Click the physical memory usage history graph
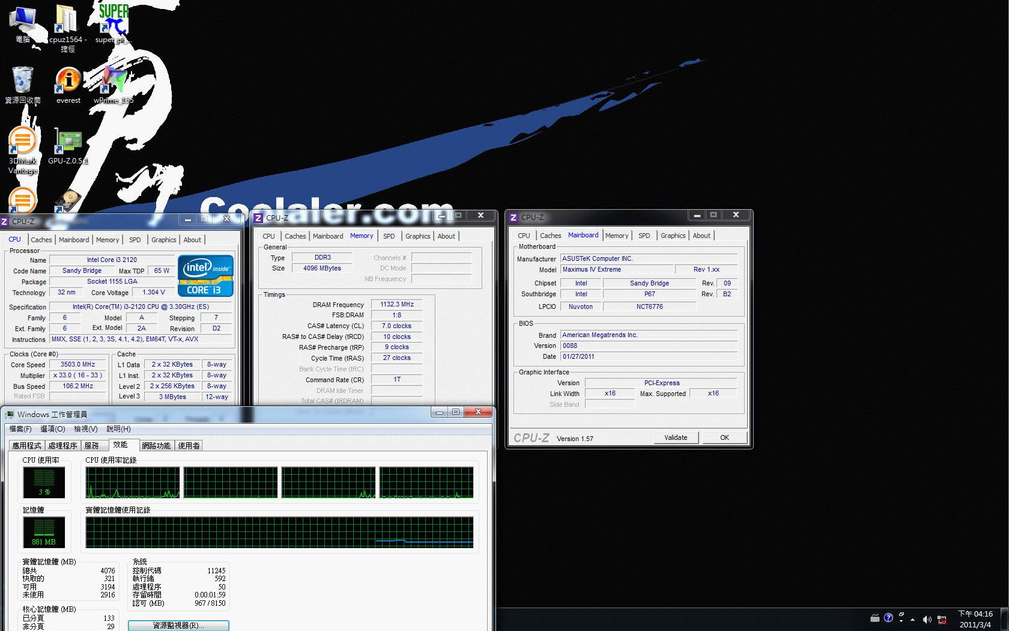The width and height of the screenshot is (1009, 631). (x=279, y=532)
